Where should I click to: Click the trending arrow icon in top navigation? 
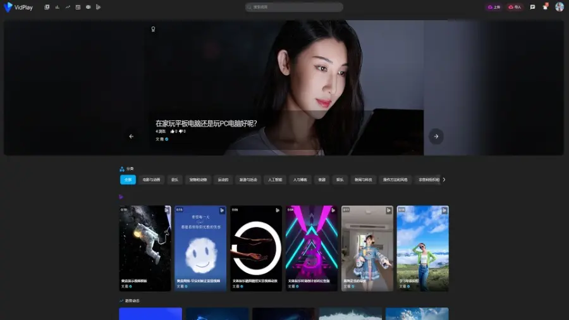pyautogui.click(x=68, y=7)
